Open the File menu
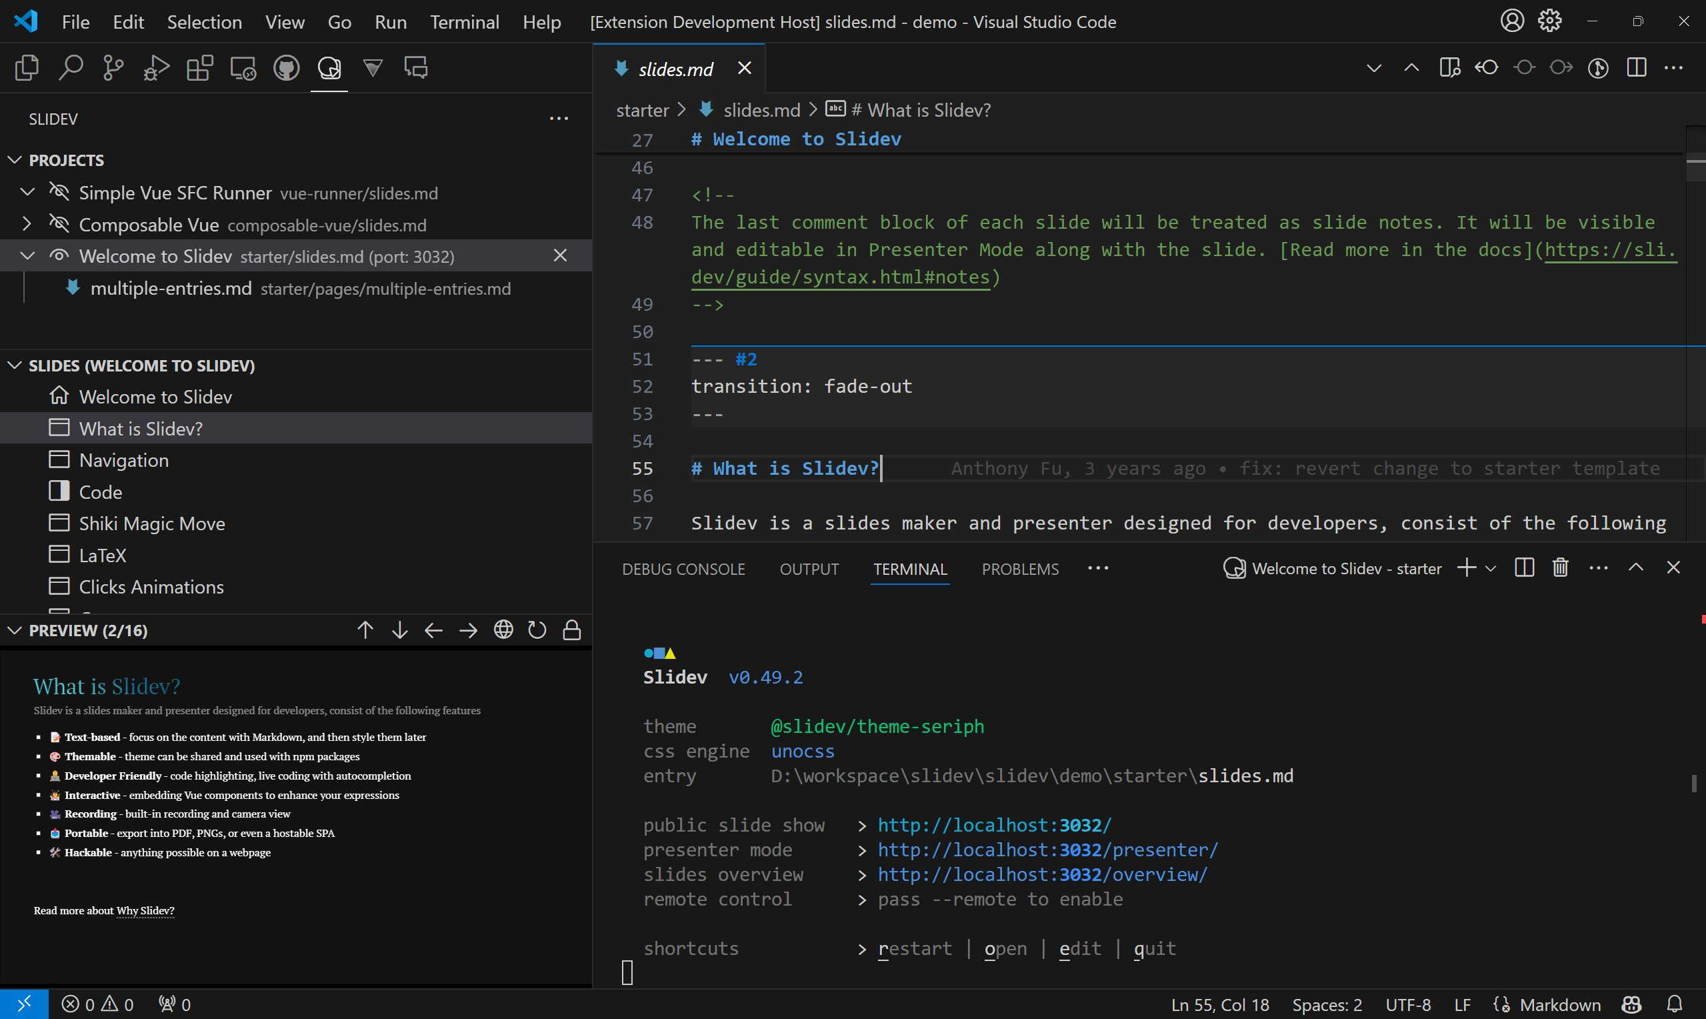The width and height of the screenshot is (1706, 1019). (x=75, y=22)
